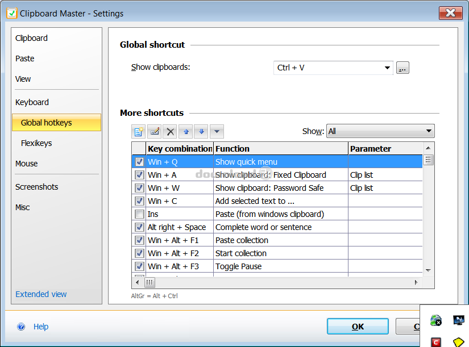This screenshot has height=347, width=469.
Task: Disable the Win + Alt + F3 checkbox
Action: 139,266
